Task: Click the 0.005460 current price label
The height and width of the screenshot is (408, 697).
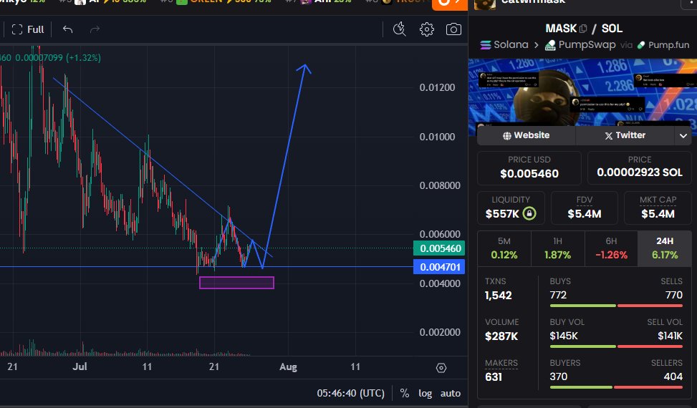Action: pos(439,248)
